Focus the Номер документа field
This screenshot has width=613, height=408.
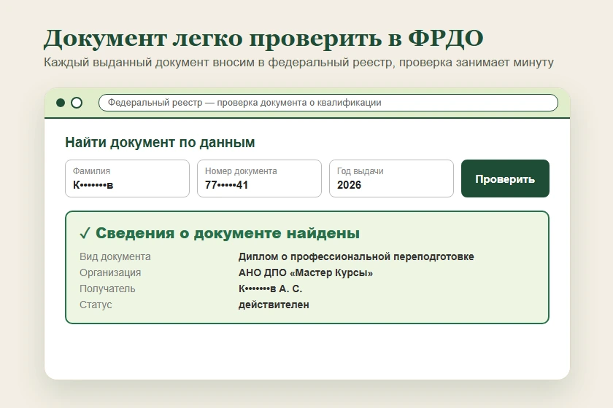[x=259, y=178]
